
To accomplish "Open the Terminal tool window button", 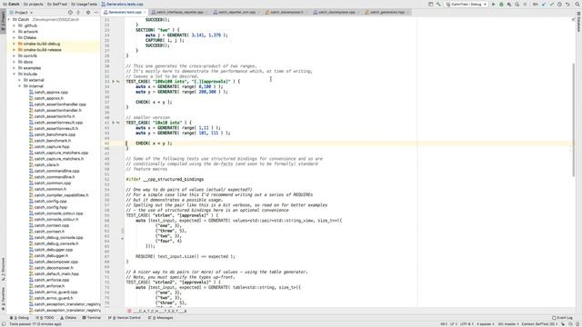I will [92, 318].
